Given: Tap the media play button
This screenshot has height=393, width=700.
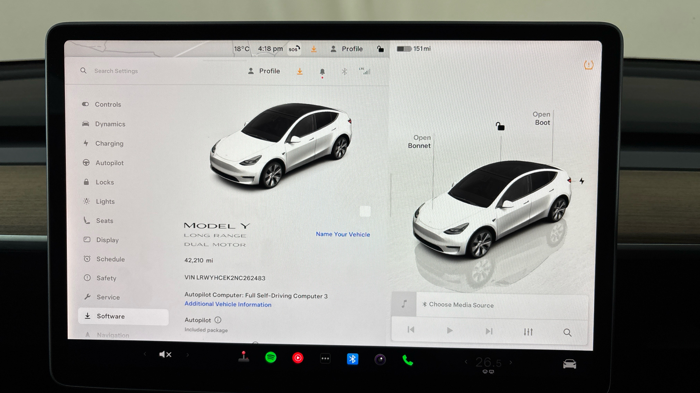Looking at the screenshot, I should 450,330.
